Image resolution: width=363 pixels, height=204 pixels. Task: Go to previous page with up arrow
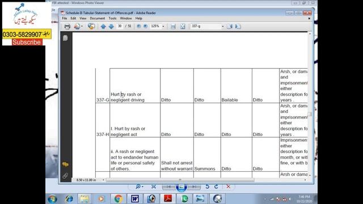[103, 27]
